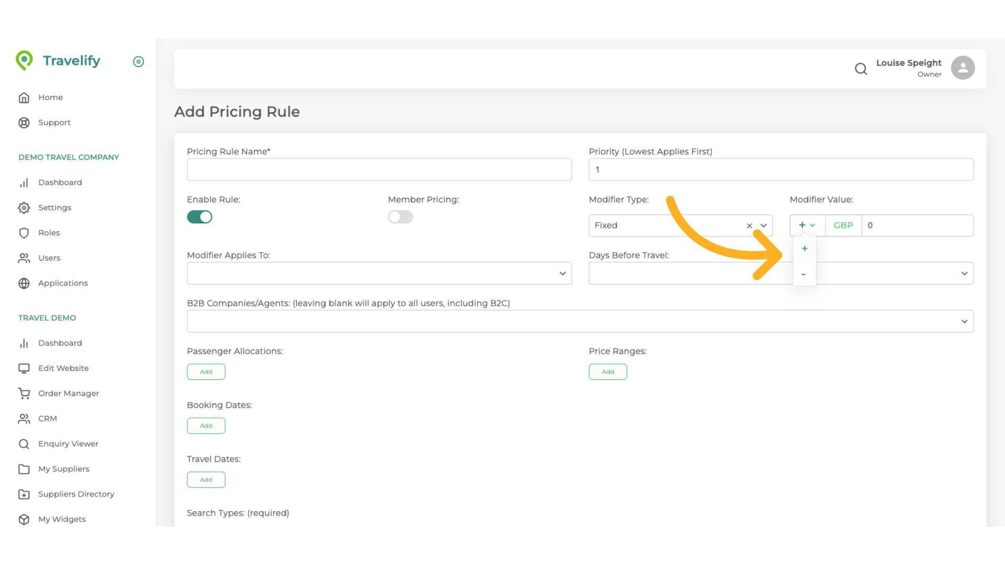Open Louise Speight's profile avatar
Image resolution: width=1005 pixels, height=565 pixels.
[x=963, y=67]
